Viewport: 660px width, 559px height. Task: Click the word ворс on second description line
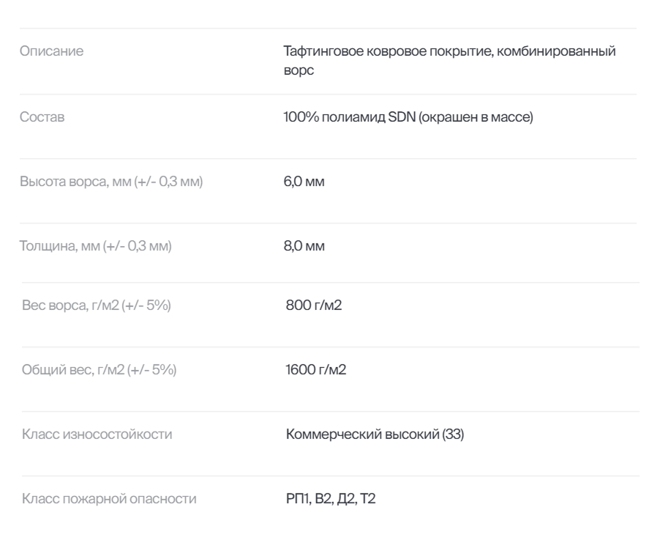pyautogui.click(x=299, y=70)
